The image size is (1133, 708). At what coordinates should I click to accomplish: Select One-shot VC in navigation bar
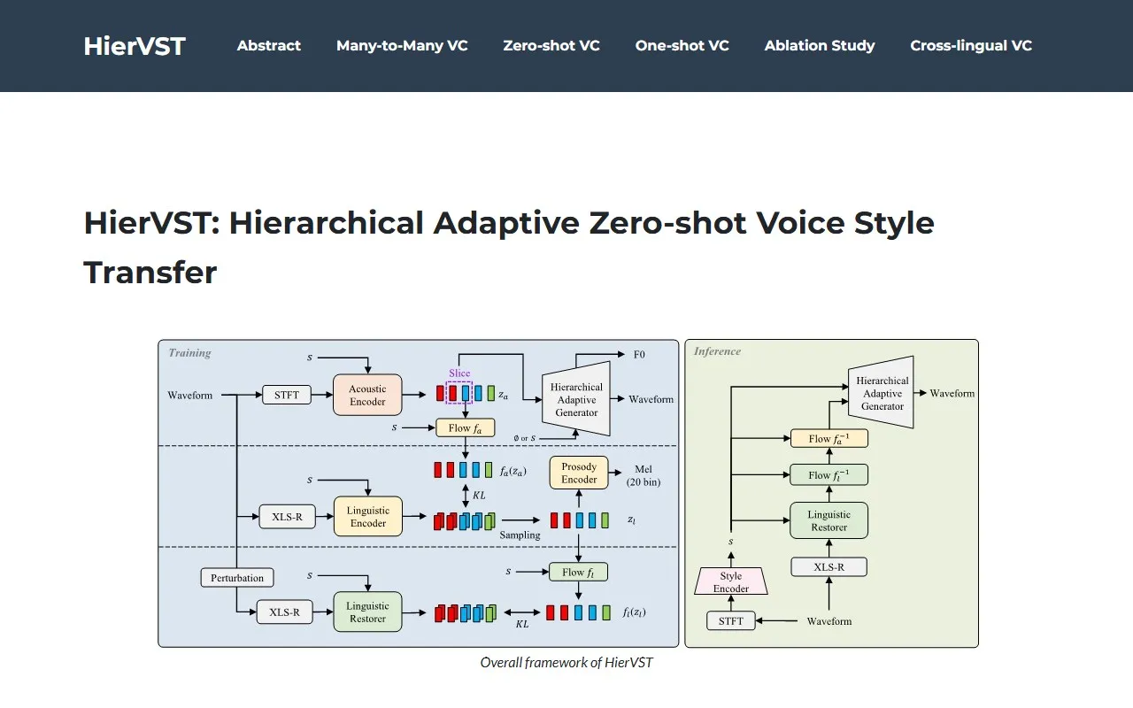click(x=682, y=46)
